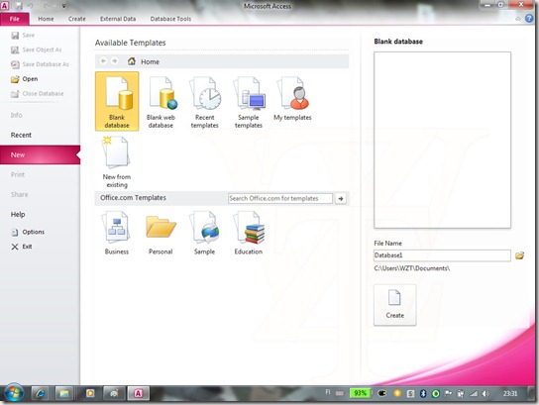Select the Blank database template
This screenshot has width=539, height=405.
click(117, 101)
